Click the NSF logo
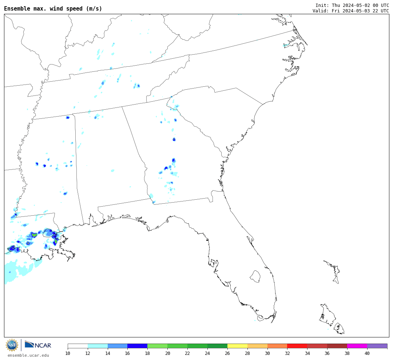This screenshot has width=393, height=360. (12, 345)
